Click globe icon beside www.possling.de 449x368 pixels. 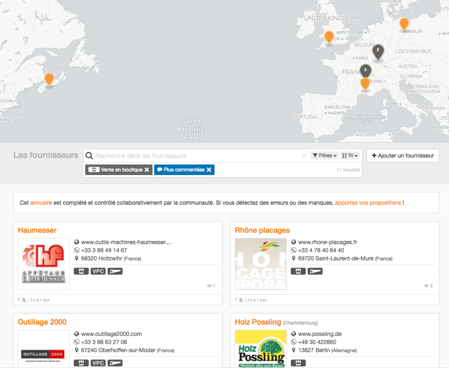(293, 334)
